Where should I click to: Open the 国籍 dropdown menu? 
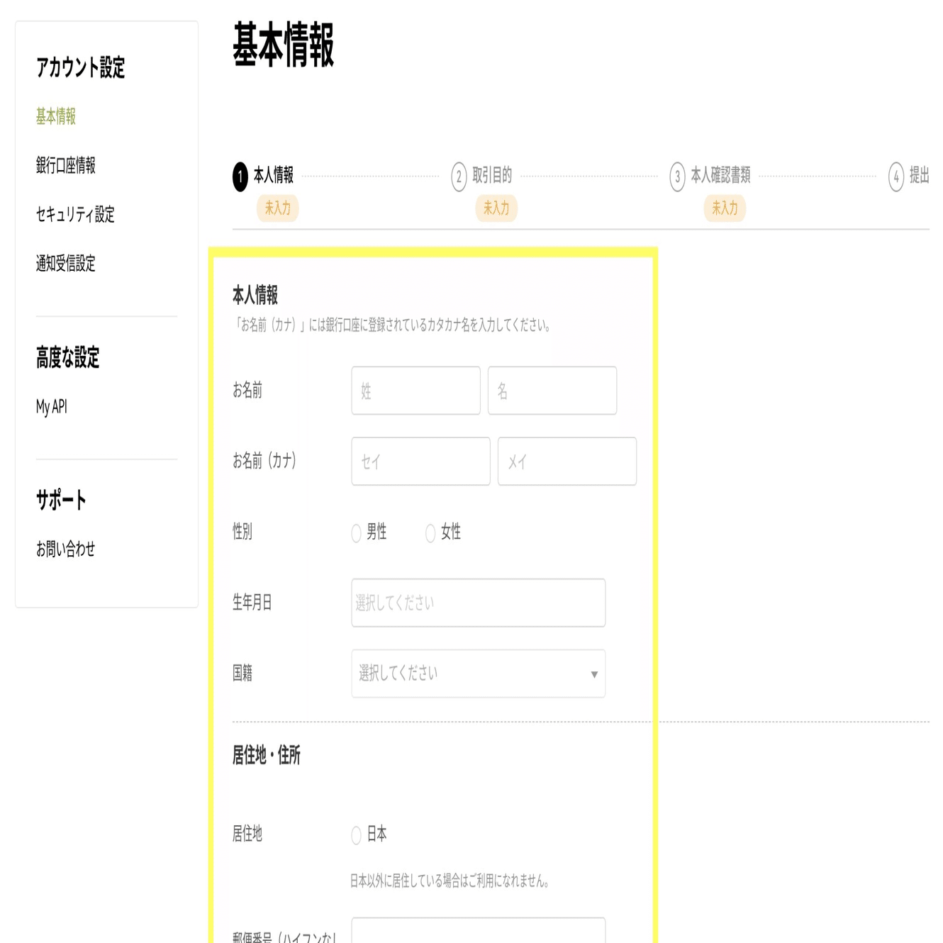pyautogui.click(x=478, y=674)
